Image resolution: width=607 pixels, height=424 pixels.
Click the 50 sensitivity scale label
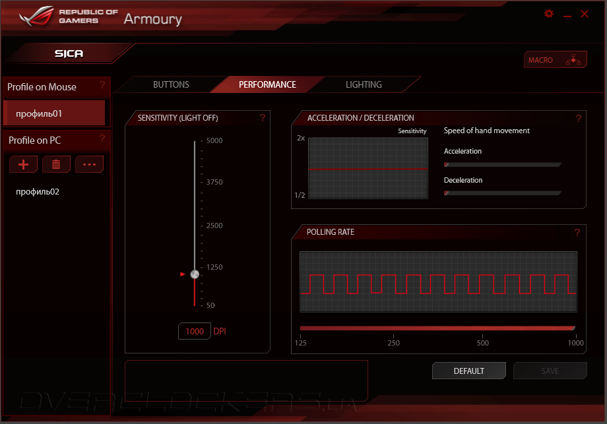(210, 305)
